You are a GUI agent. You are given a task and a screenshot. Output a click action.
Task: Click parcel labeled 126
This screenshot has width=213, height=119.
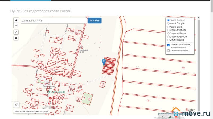pyautogui.click(x=183, y=68)
